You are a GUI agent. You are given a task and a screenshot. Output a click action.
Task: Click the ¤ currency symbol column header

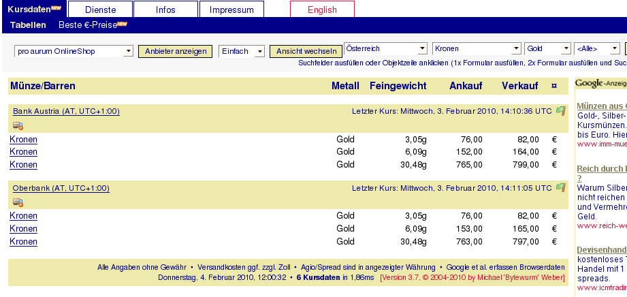tap(554, 86)
